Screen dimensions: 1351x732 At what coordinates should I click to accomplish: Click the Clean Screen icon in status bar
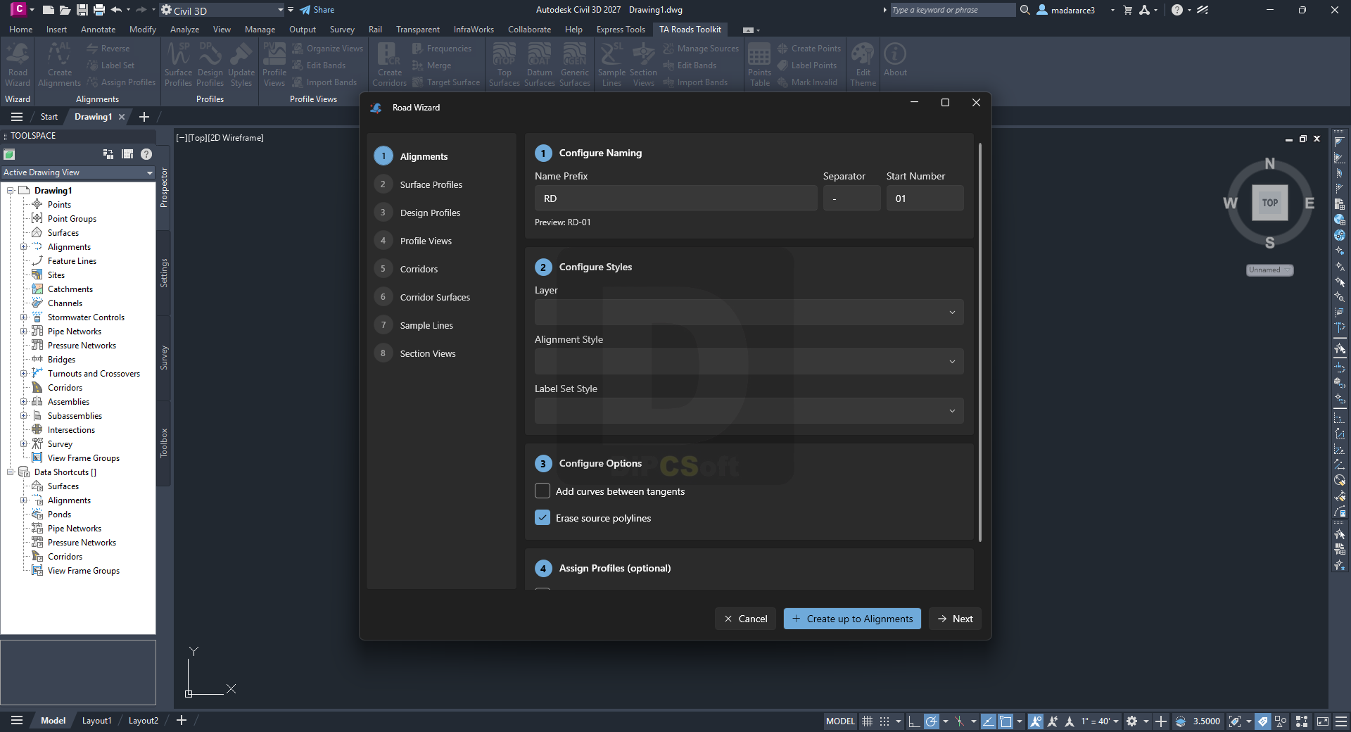[x=1323, y=721]
